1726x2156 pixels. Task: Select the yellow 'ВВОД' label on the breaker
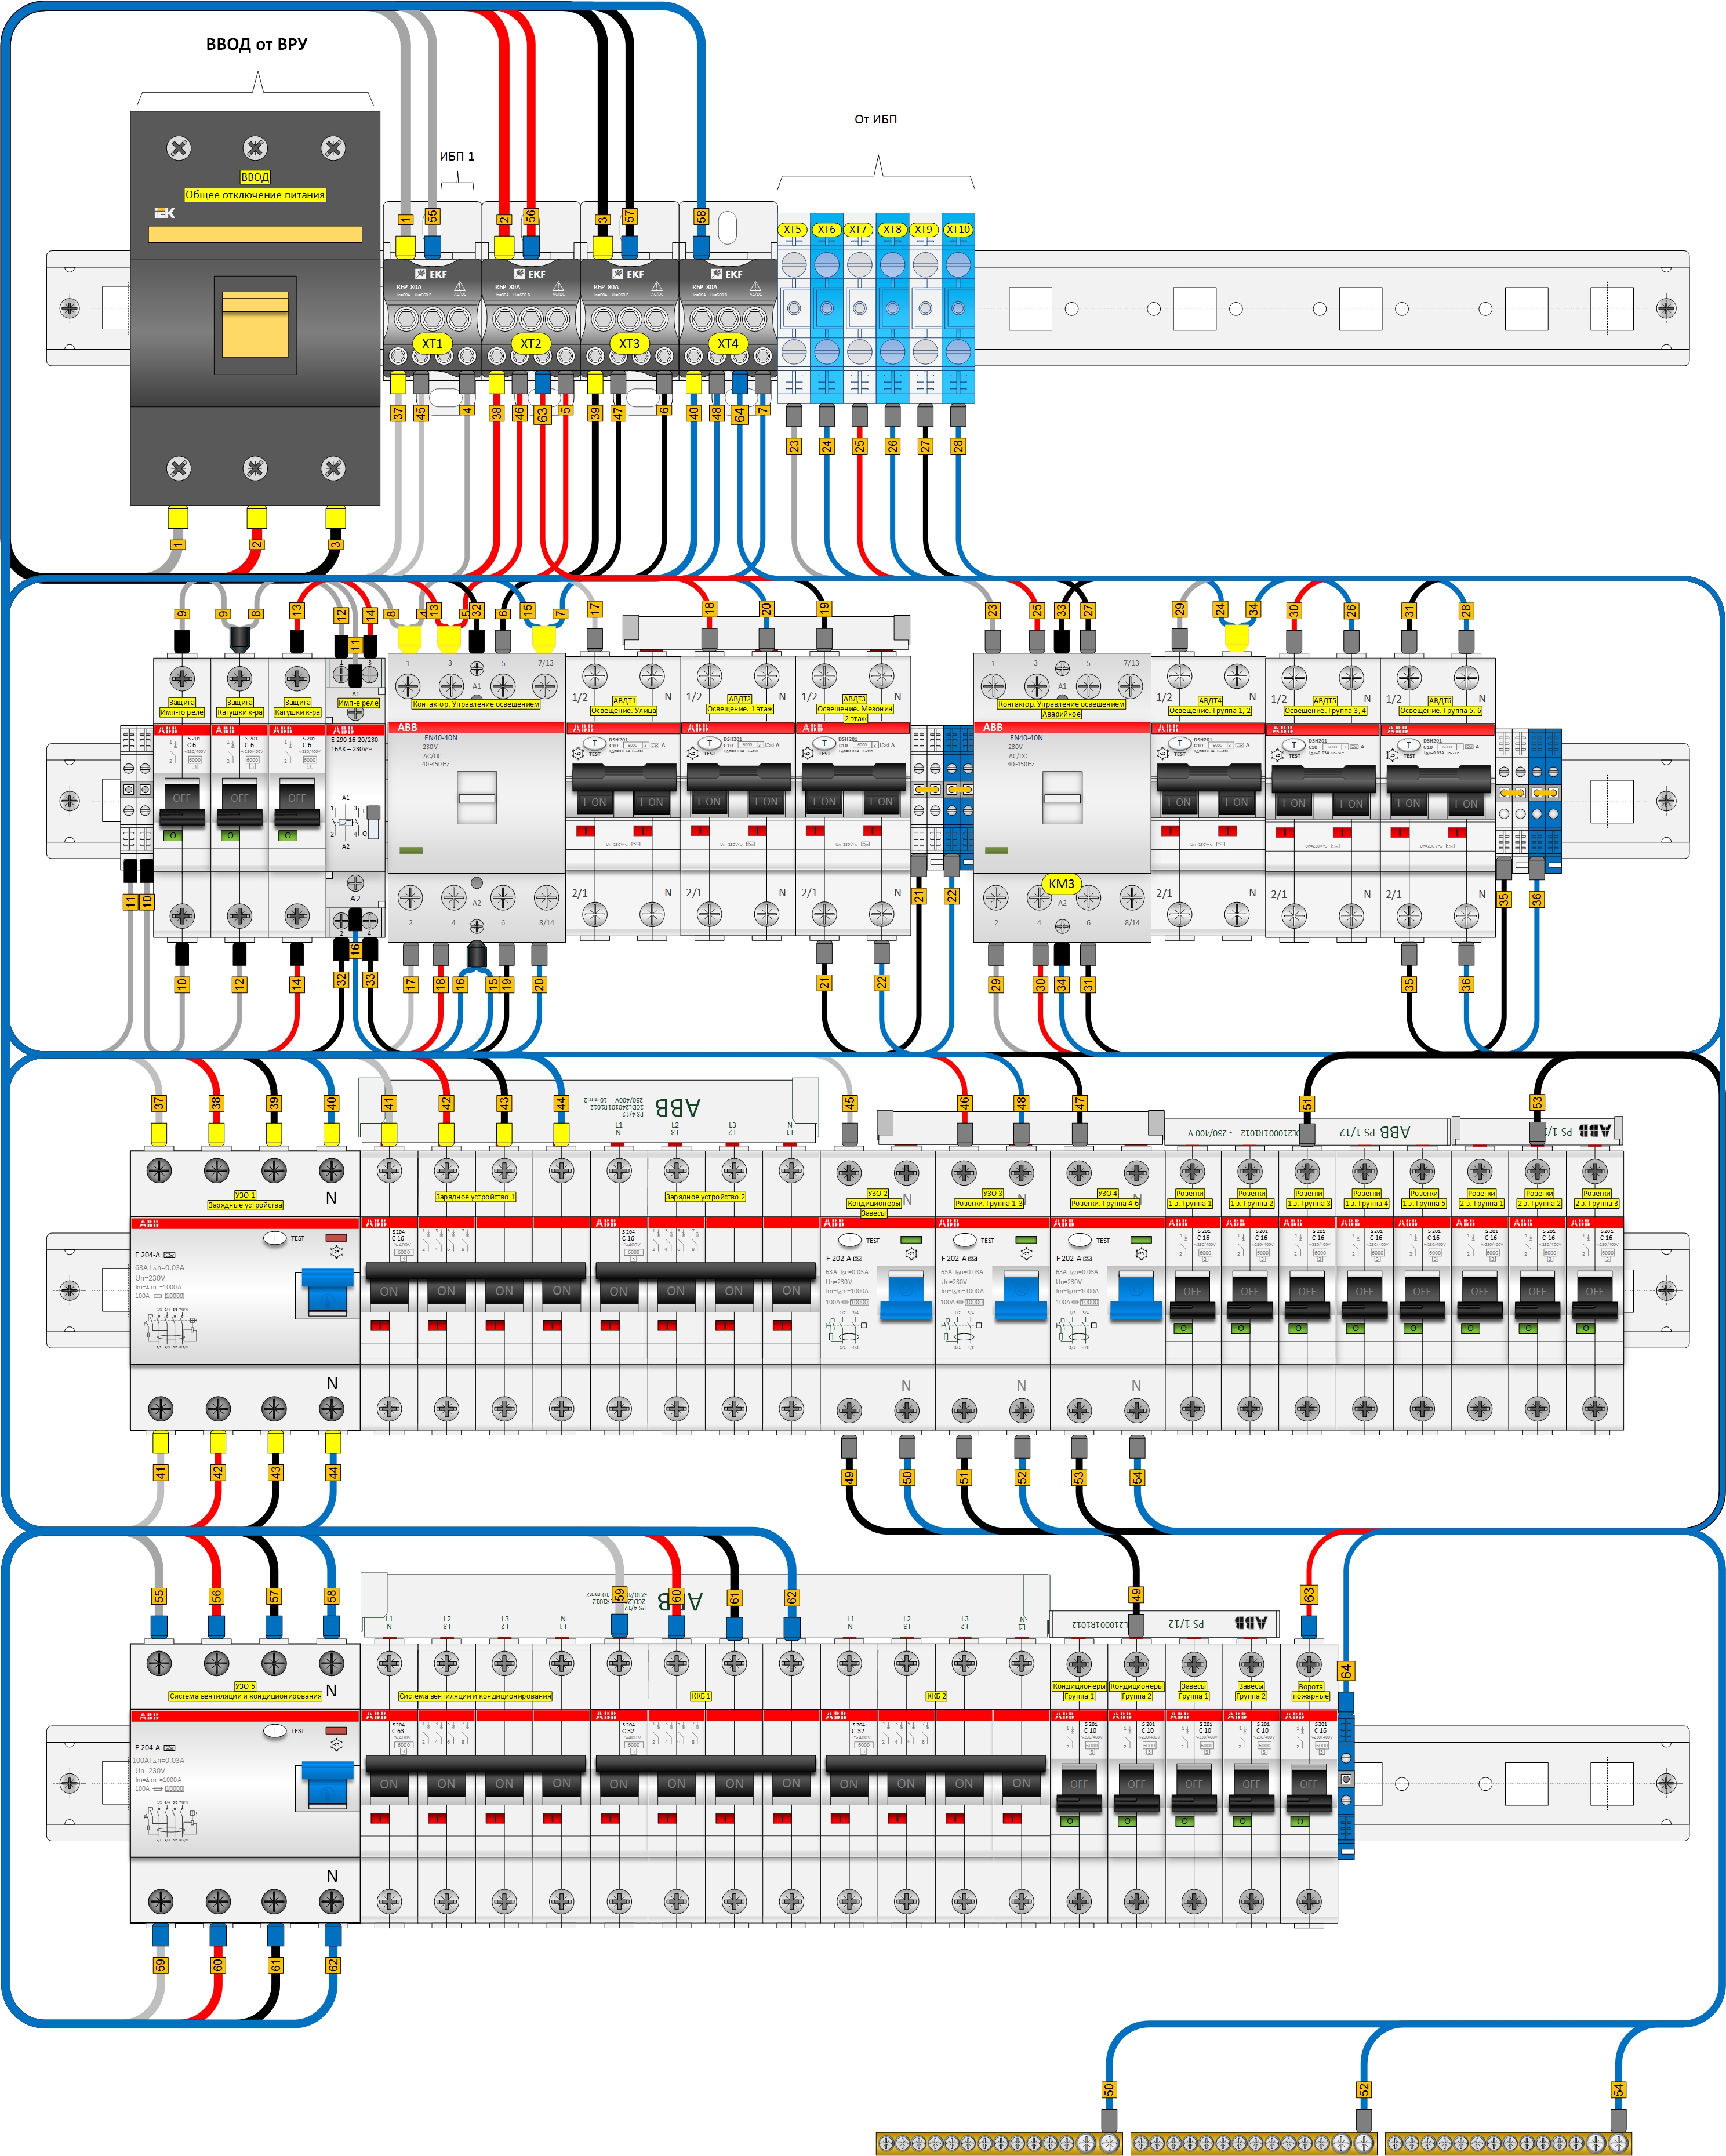255,177
